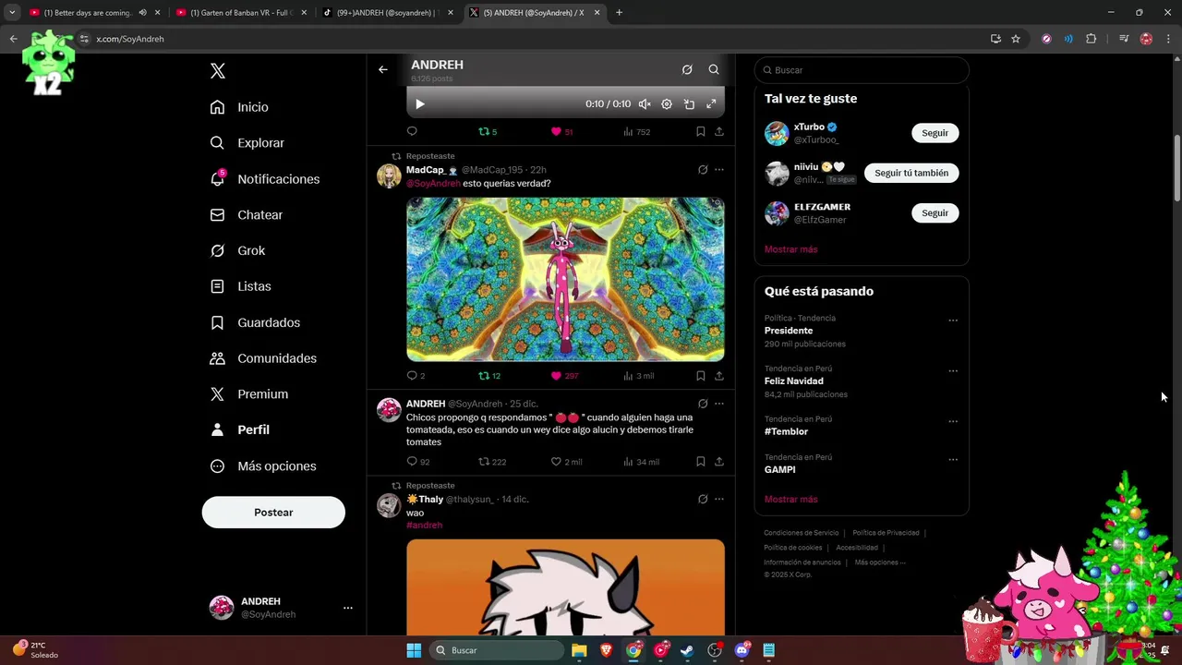Open MadCap_ profile name
The width and height of the screenshot is (1182, 665).
click(x=426, y=170)
